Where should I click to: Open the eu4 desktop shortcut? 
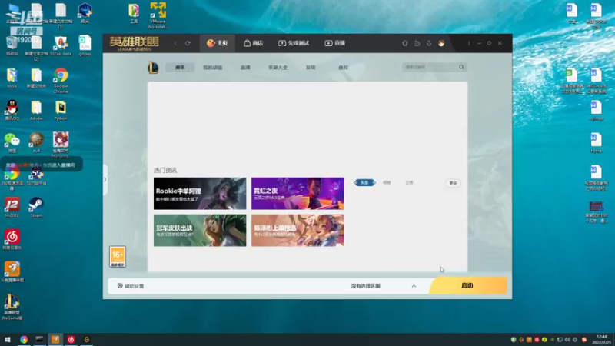[x=36, y=142]
